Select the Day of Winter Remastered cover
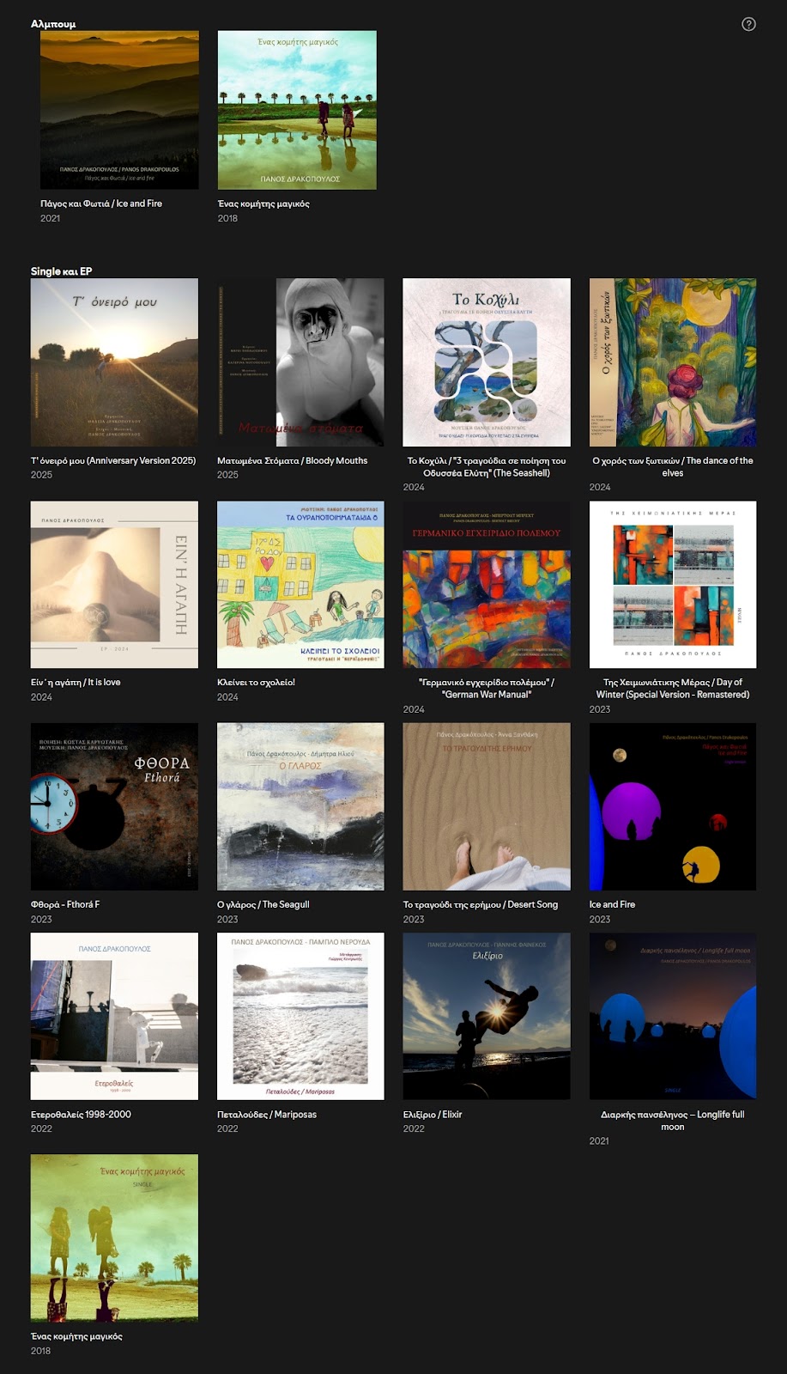The image size is (787, 1374). pyautogui.click(x=673, y=585)
